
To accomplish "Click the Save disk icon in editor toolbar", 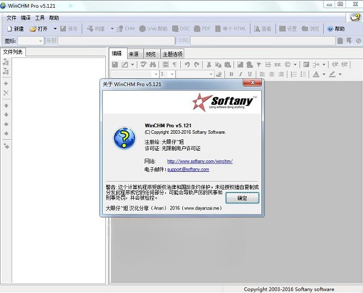I will tap(116, 64).
